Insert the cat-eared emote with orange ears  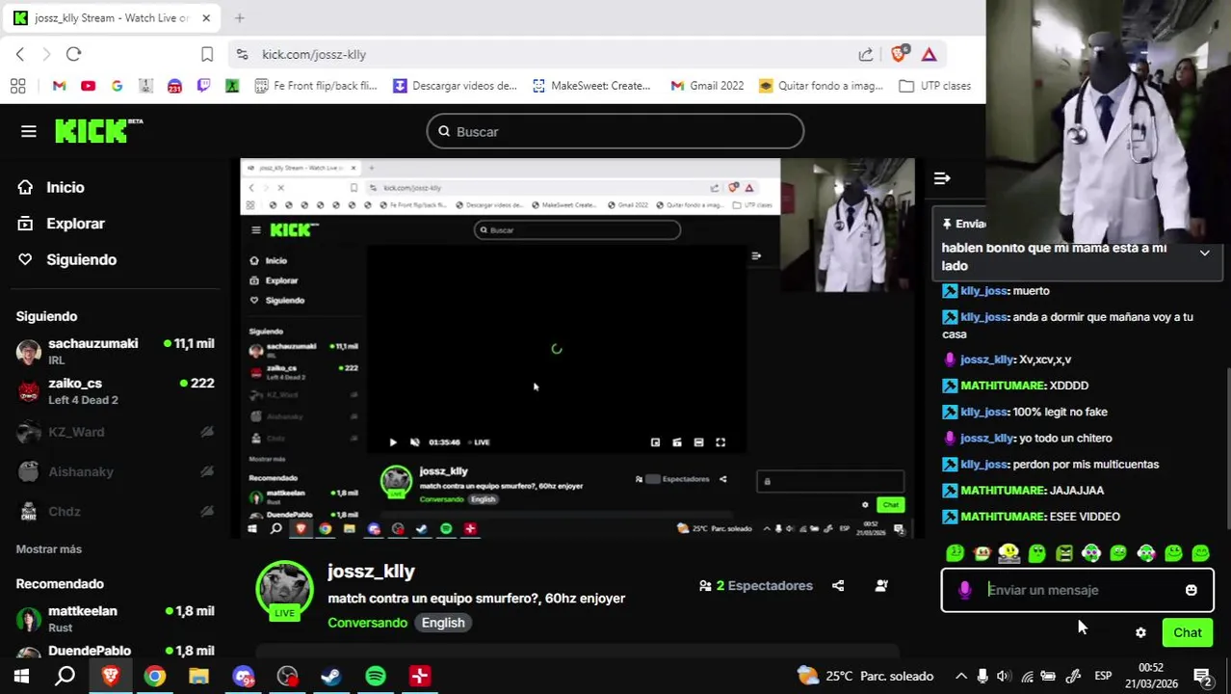(982, 553)
